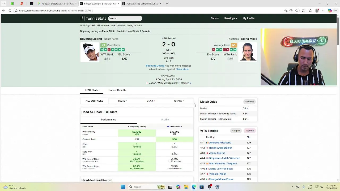Open browser extensions puzzle icon
Image resolution: width=340 pixels, height=191 pixels.
coord(303,11)
